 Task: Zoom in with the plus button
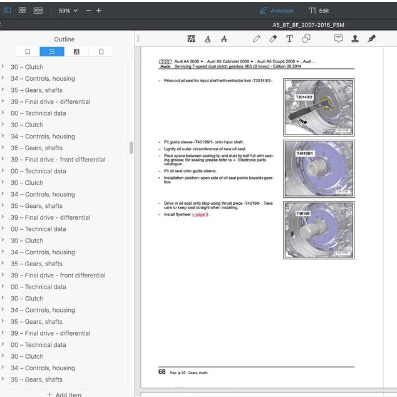pyautogui.click(x=99, y=11)
